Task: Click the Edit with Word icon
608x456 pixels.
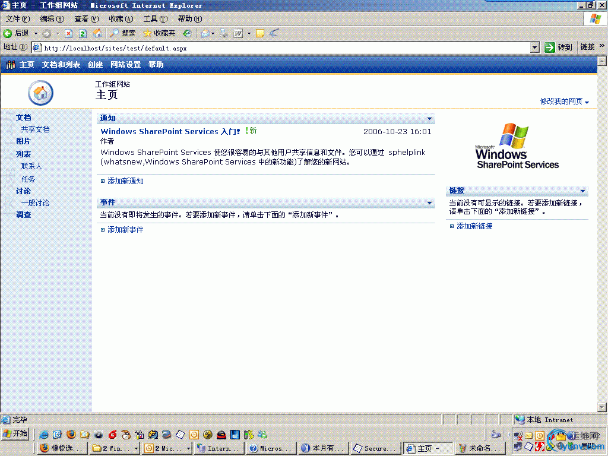Action: [238, 34]
